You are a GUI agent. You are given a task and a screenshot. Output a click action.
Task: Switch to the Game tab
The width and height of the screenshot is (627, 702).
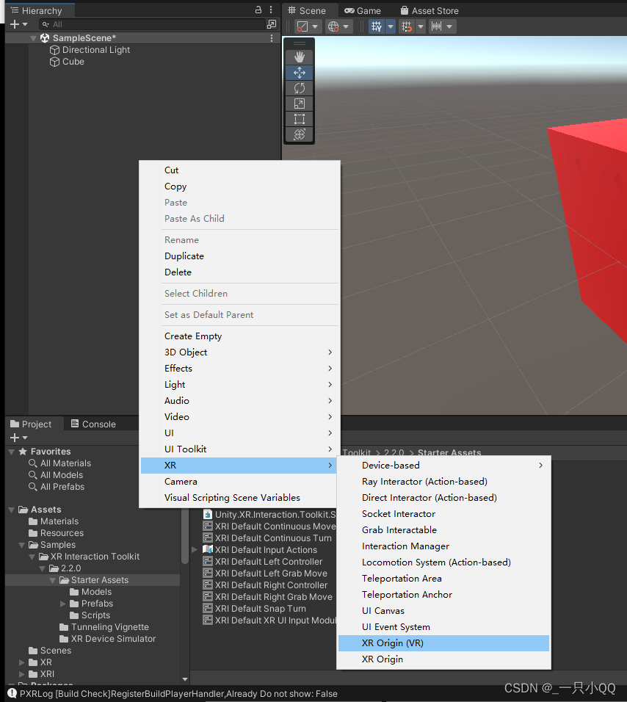pyautogui.click(x=363, y=10)
